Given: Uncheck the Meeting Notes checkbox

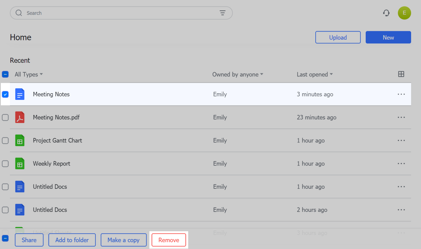Looking at the screenshot, I should pyautogui.click(x=5, y=94).
